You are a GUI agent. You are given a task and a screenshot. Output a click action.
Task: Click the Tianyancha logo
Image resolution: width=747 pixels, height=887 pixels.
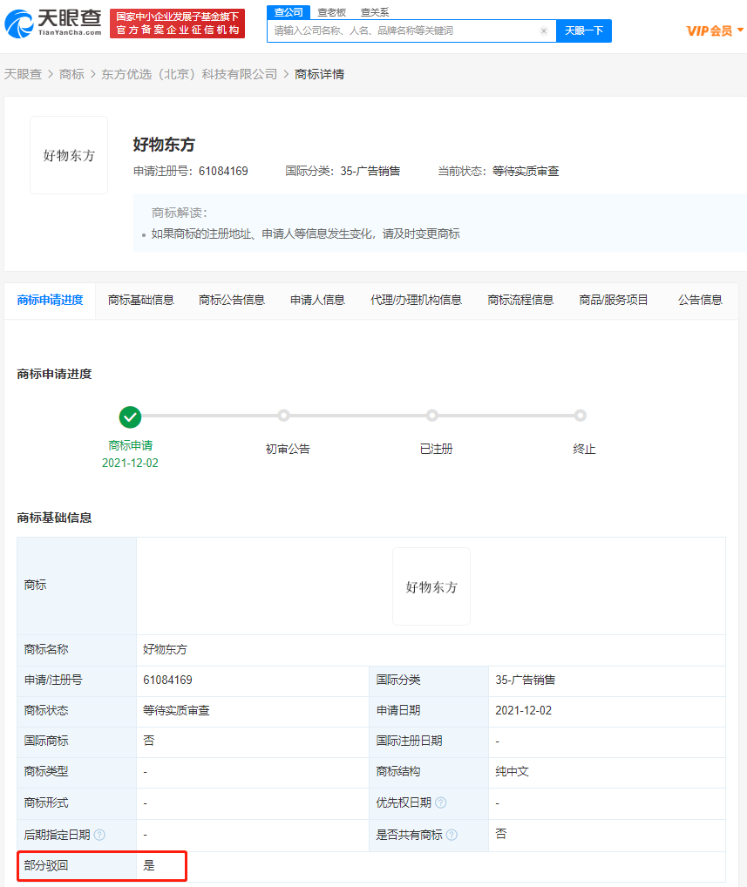[52, 24]
